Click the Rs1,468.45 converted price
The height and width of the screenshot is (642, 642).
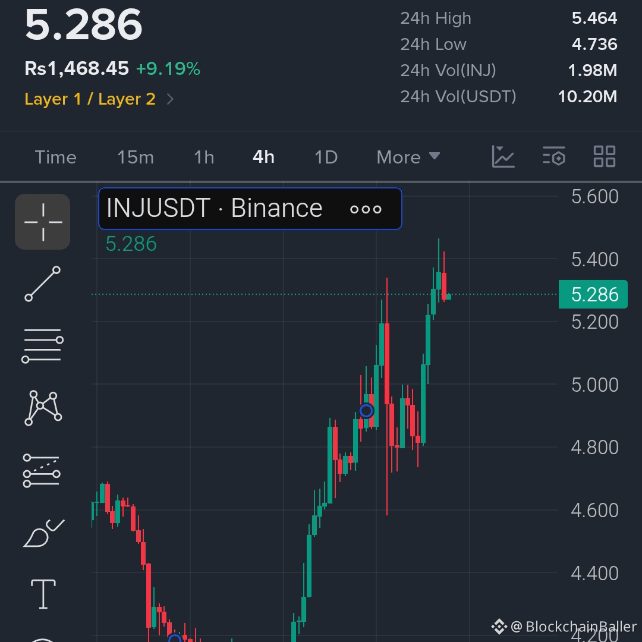pos(77,68)
